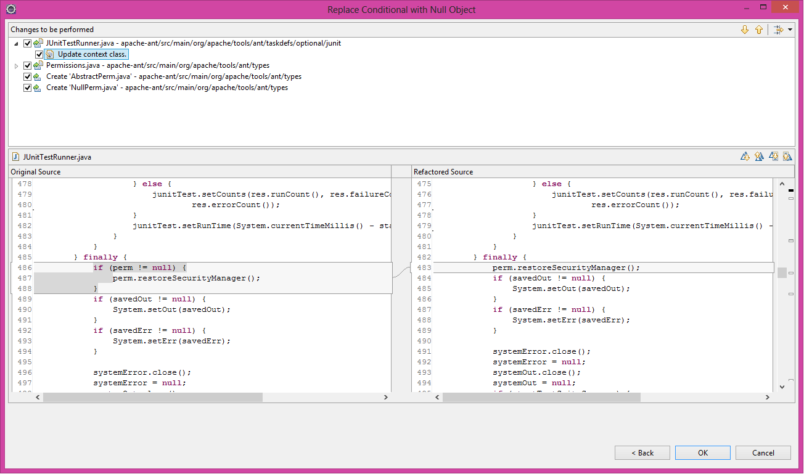
Task: Click the Refactored Source header label
Action: (x=443, y=172)
